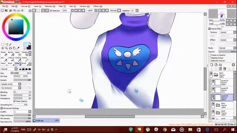Select the Move tool
The height and width of the screenshot is (133, 237).
point(3,48)
